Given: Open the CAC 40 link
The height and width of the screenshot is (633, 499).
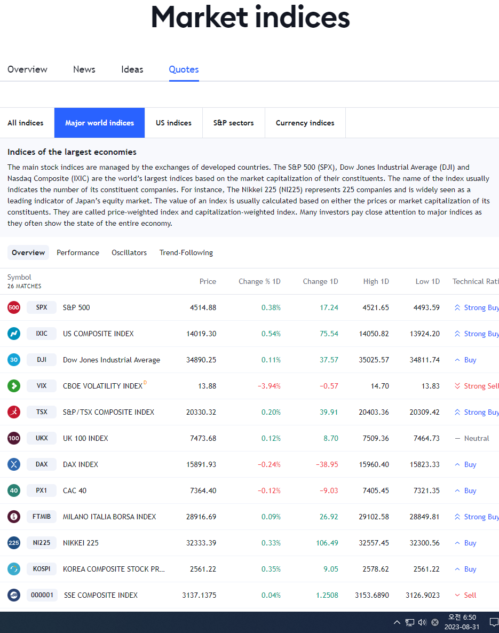Looking at the screenshot, I should 75,490.
